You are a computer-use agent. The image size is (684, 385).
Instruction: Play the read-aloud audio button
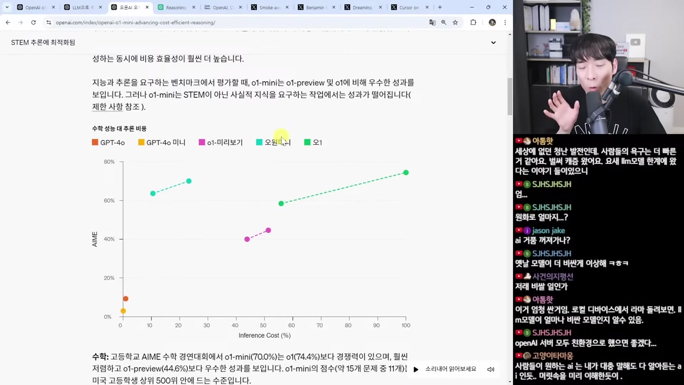416,369
